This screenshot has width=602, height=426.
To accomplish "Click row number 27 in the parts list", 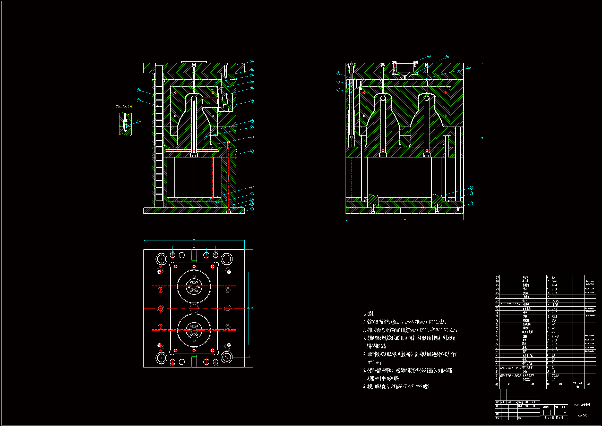I will coord(497,278).
